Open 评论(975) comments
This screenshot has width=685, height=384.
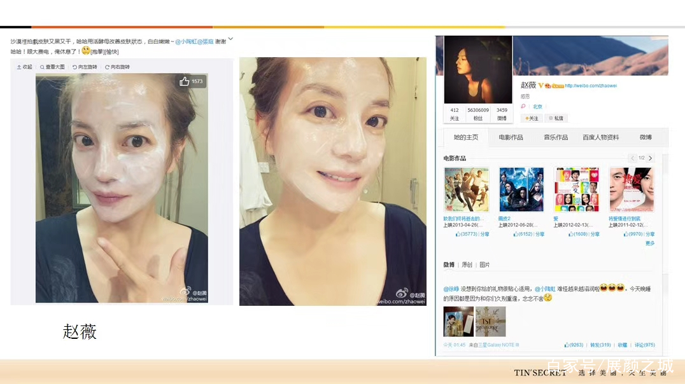[x=644, y=345]
